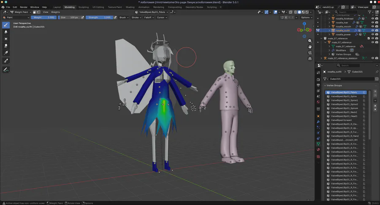Open the Texture properties tab
The width and height of the screenshot is (380, 205).
pyautogui.click(x=318, y=157)
